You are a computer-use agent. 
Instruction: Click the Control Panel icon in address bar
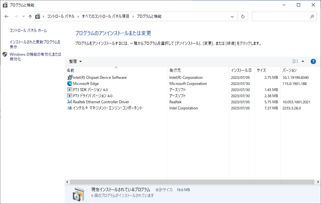(38, 16)
